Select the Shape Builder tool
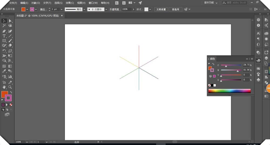270x145 pixels. [x=4, y=61]
